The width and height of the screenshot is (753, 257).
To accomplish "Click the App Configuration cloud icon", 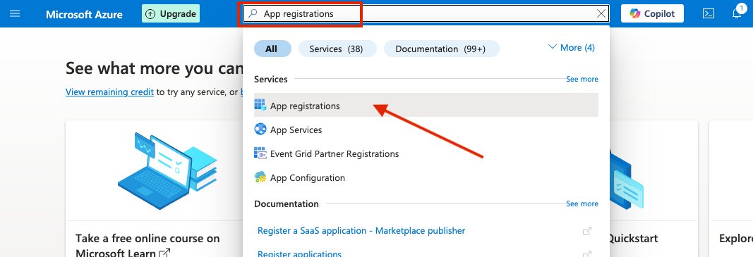I will pos(260,177).
